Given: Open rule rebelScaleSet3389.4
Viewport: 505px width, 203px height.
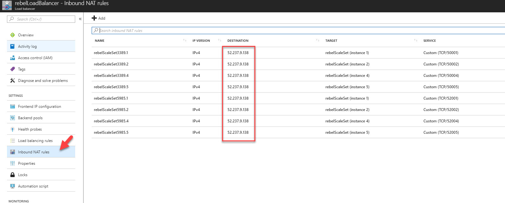Looking at the screenshot, I should click(x=111, y=76).
